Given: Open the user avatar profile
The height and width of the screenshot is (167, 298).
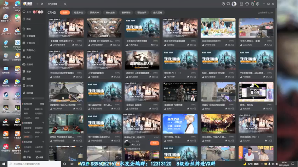Looking at the screenshot, I should [x=234, y=4].
